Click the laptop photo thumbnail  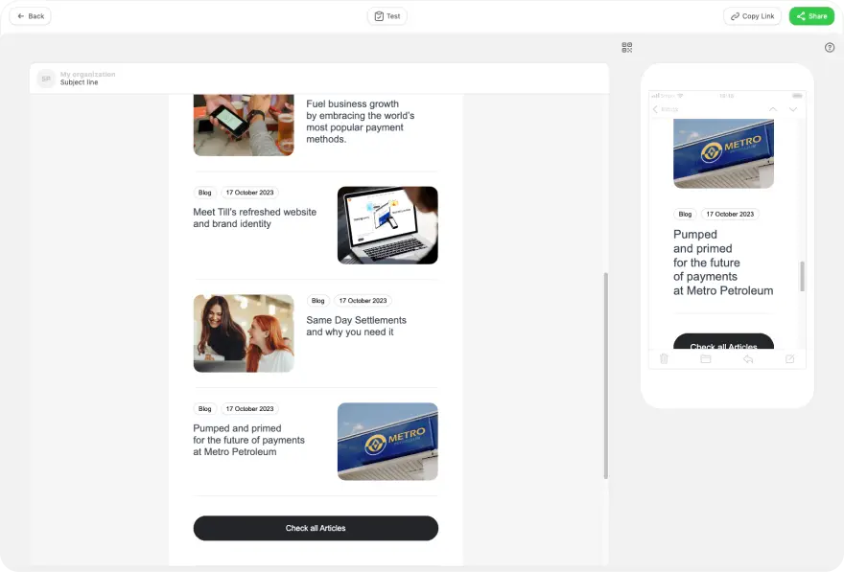click(387, 225)
